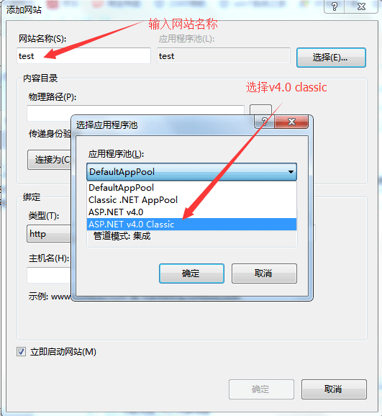Screen dimensions: 382x416
Task: Click the 选择(E)... button
Action: coord(331,58)
